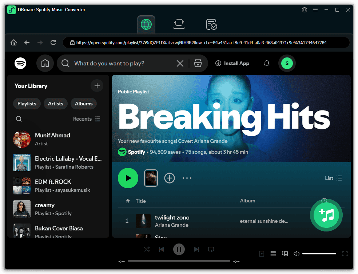Click the Install App link
The height and width of the screenshot is (274, 358).
click(x=232, y=63)
